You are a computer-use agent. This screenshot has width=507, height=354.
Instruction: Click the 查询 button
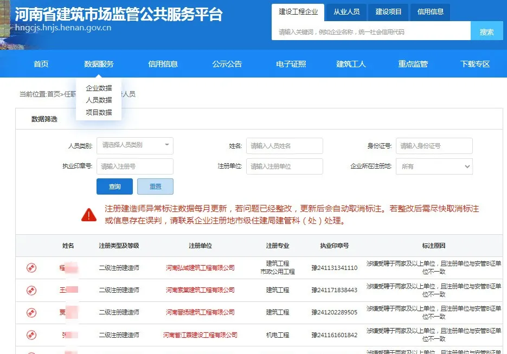114,186
